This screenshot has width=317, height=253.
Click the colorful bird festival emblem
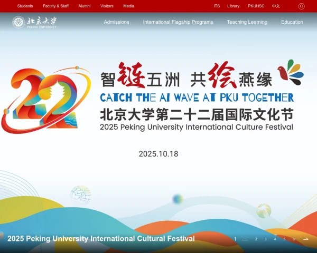[x=292, y=73]
